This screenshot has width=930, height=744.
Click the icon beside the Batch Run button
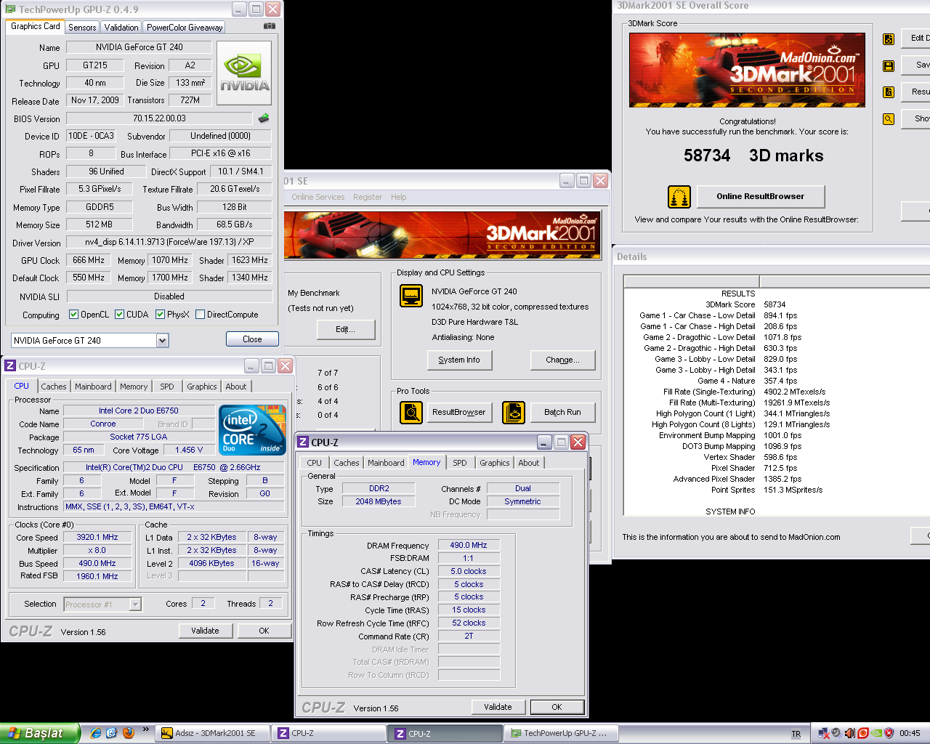(514, 412)
